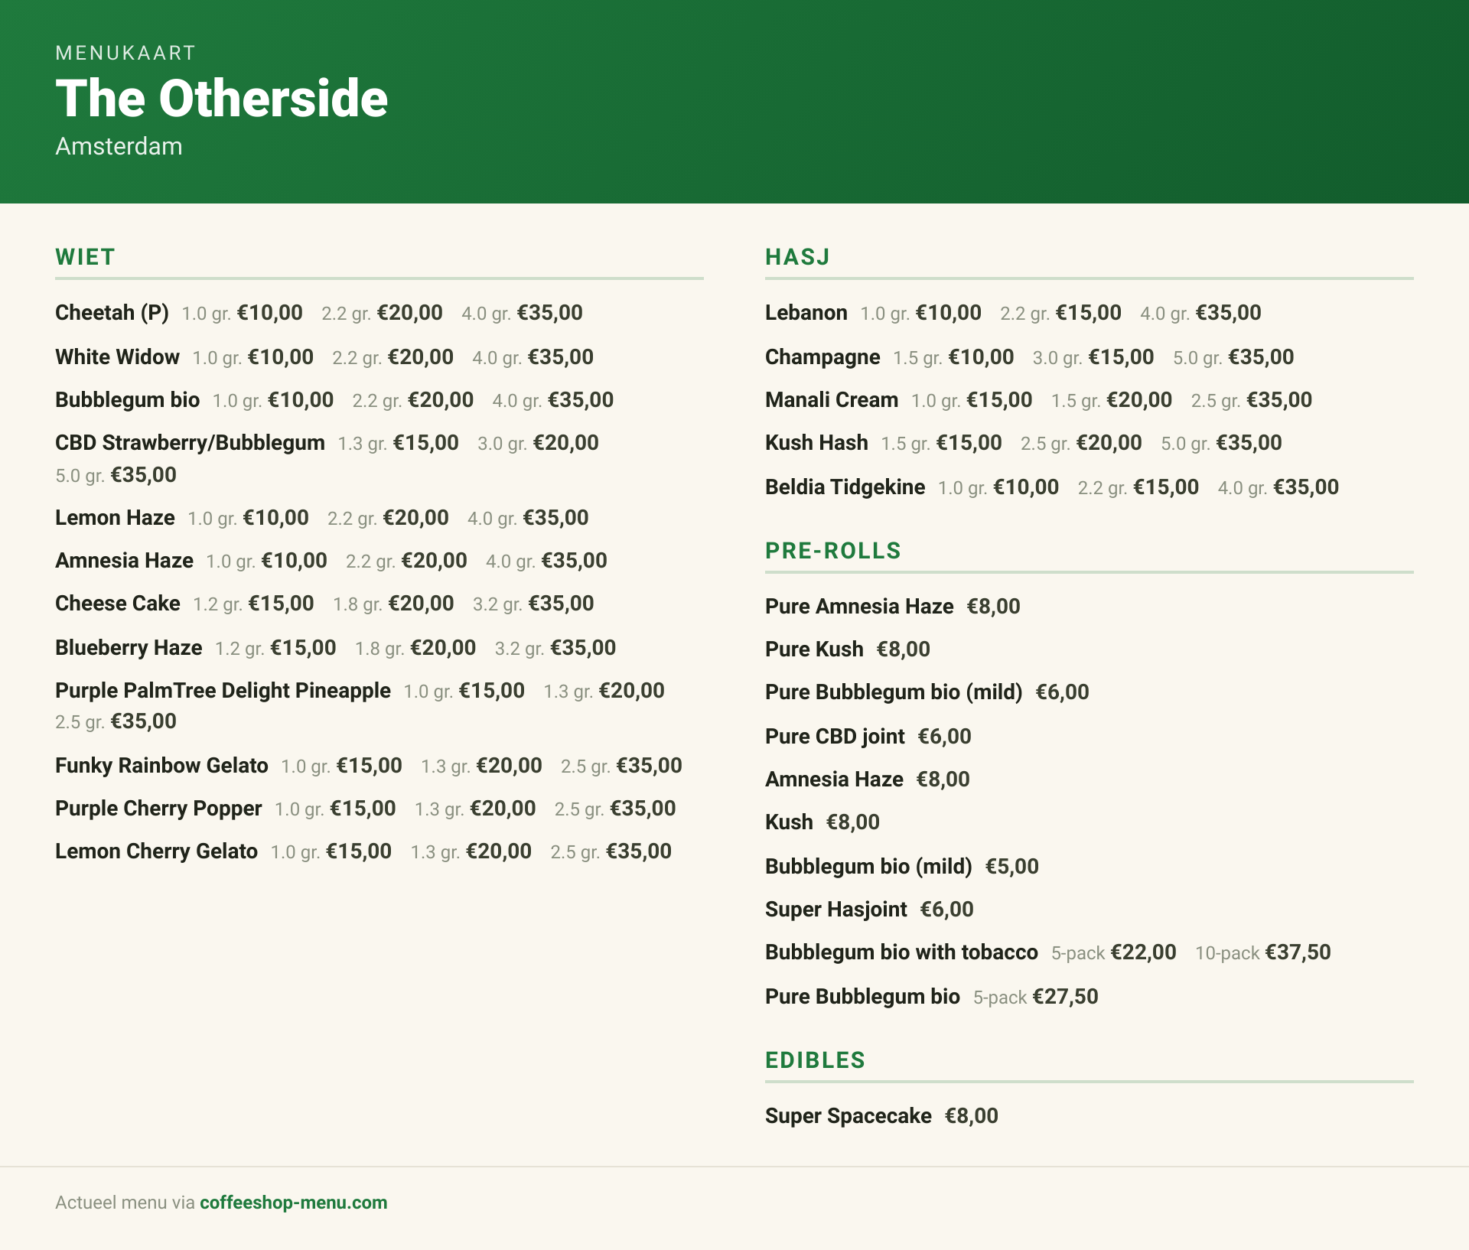This screenshot has height=1250, width=1469.
Task: Select the Kush Hash item
Action: pos(816,443)
